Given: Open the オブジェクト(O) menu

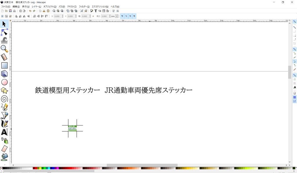Looking at the screenshot, I should tap(50, 7).
